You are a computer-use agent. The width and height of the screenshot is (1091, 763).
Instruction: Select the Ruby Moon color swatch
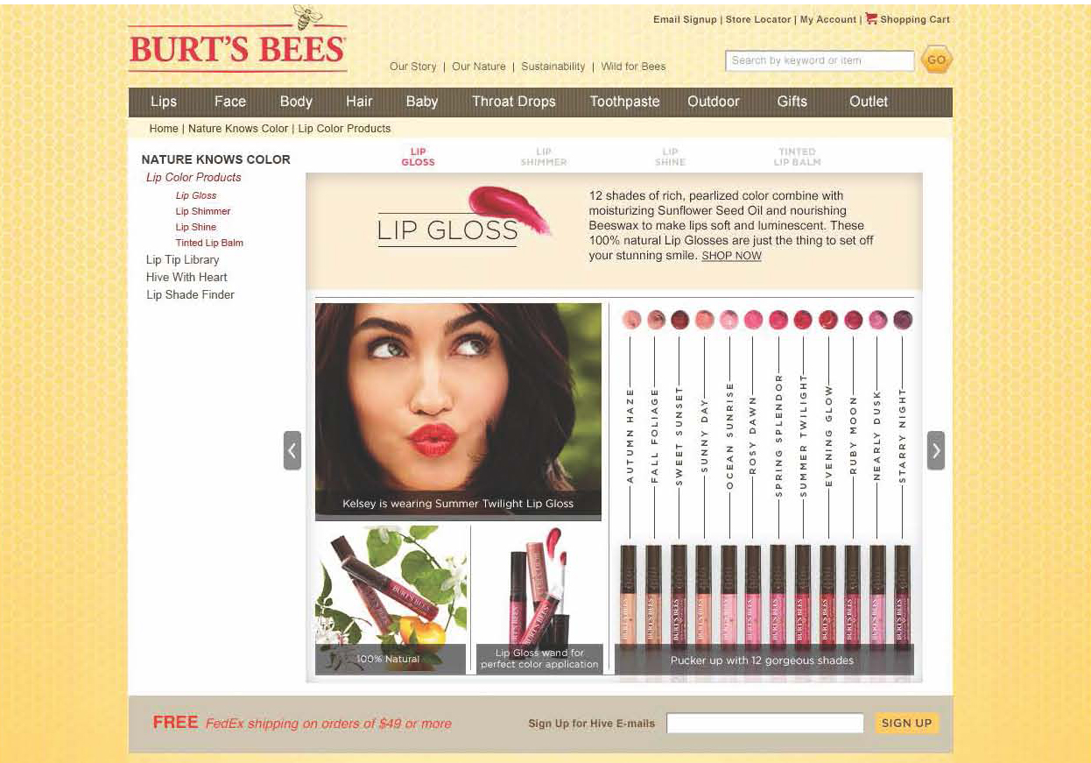point(853,320)
